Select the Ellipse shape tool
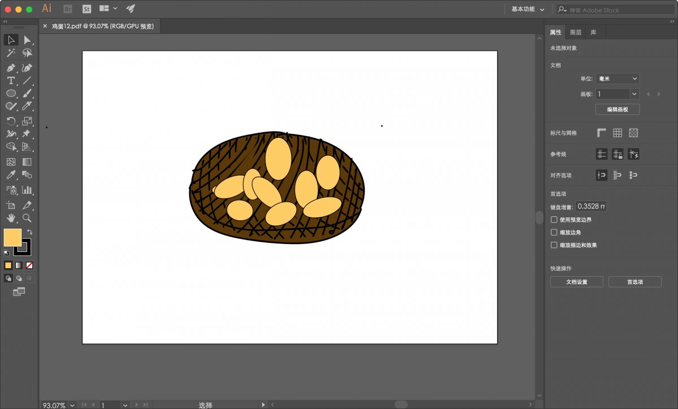The height and width of the screenshot is (409, 678). click(11, 94)
